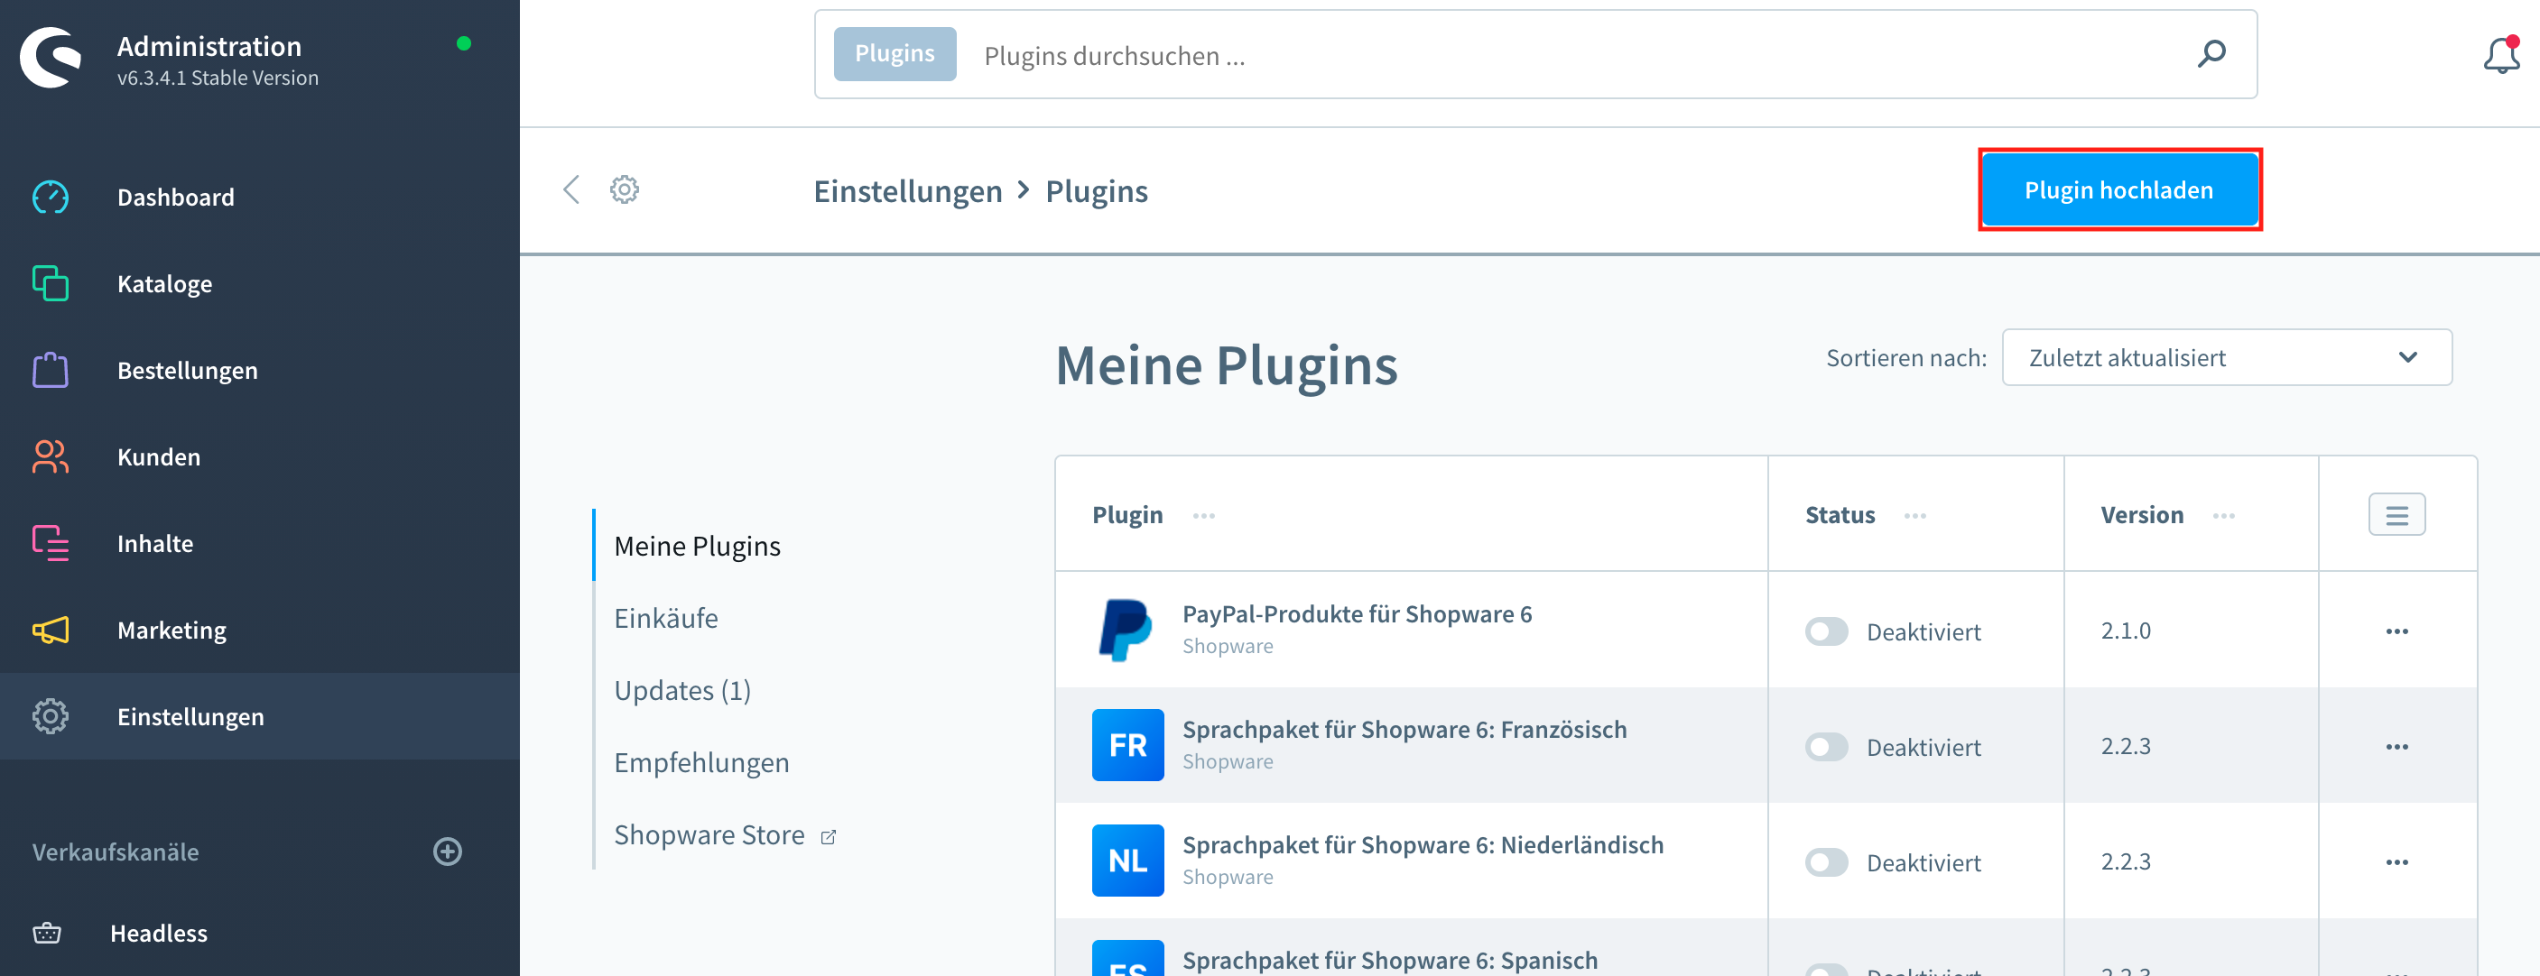Click Einstellungen in the breadcrumb

[907, 190]
